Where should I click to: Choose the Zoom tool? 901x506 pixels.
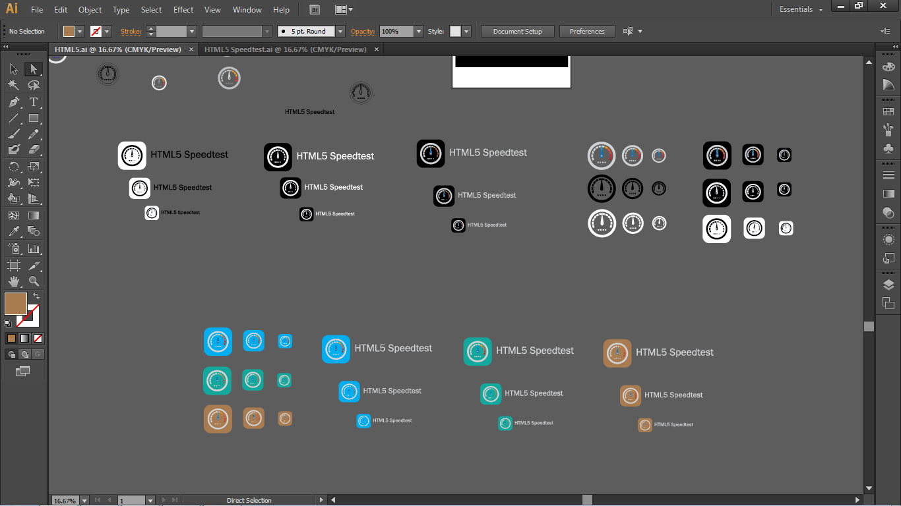coord(34,281)
